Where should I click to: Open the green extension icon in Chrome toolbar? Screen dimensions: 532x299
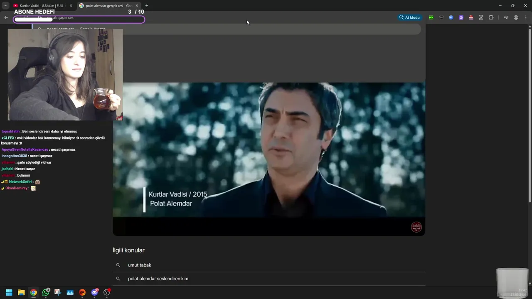(431, 17)
